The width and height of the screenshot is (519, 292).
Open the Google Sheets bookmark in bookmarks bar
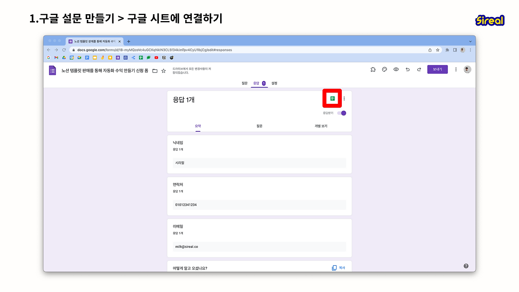point(141,58)
